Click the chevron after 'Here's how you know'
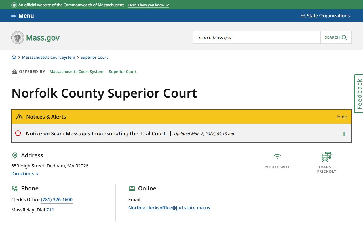 pos(167,5)
